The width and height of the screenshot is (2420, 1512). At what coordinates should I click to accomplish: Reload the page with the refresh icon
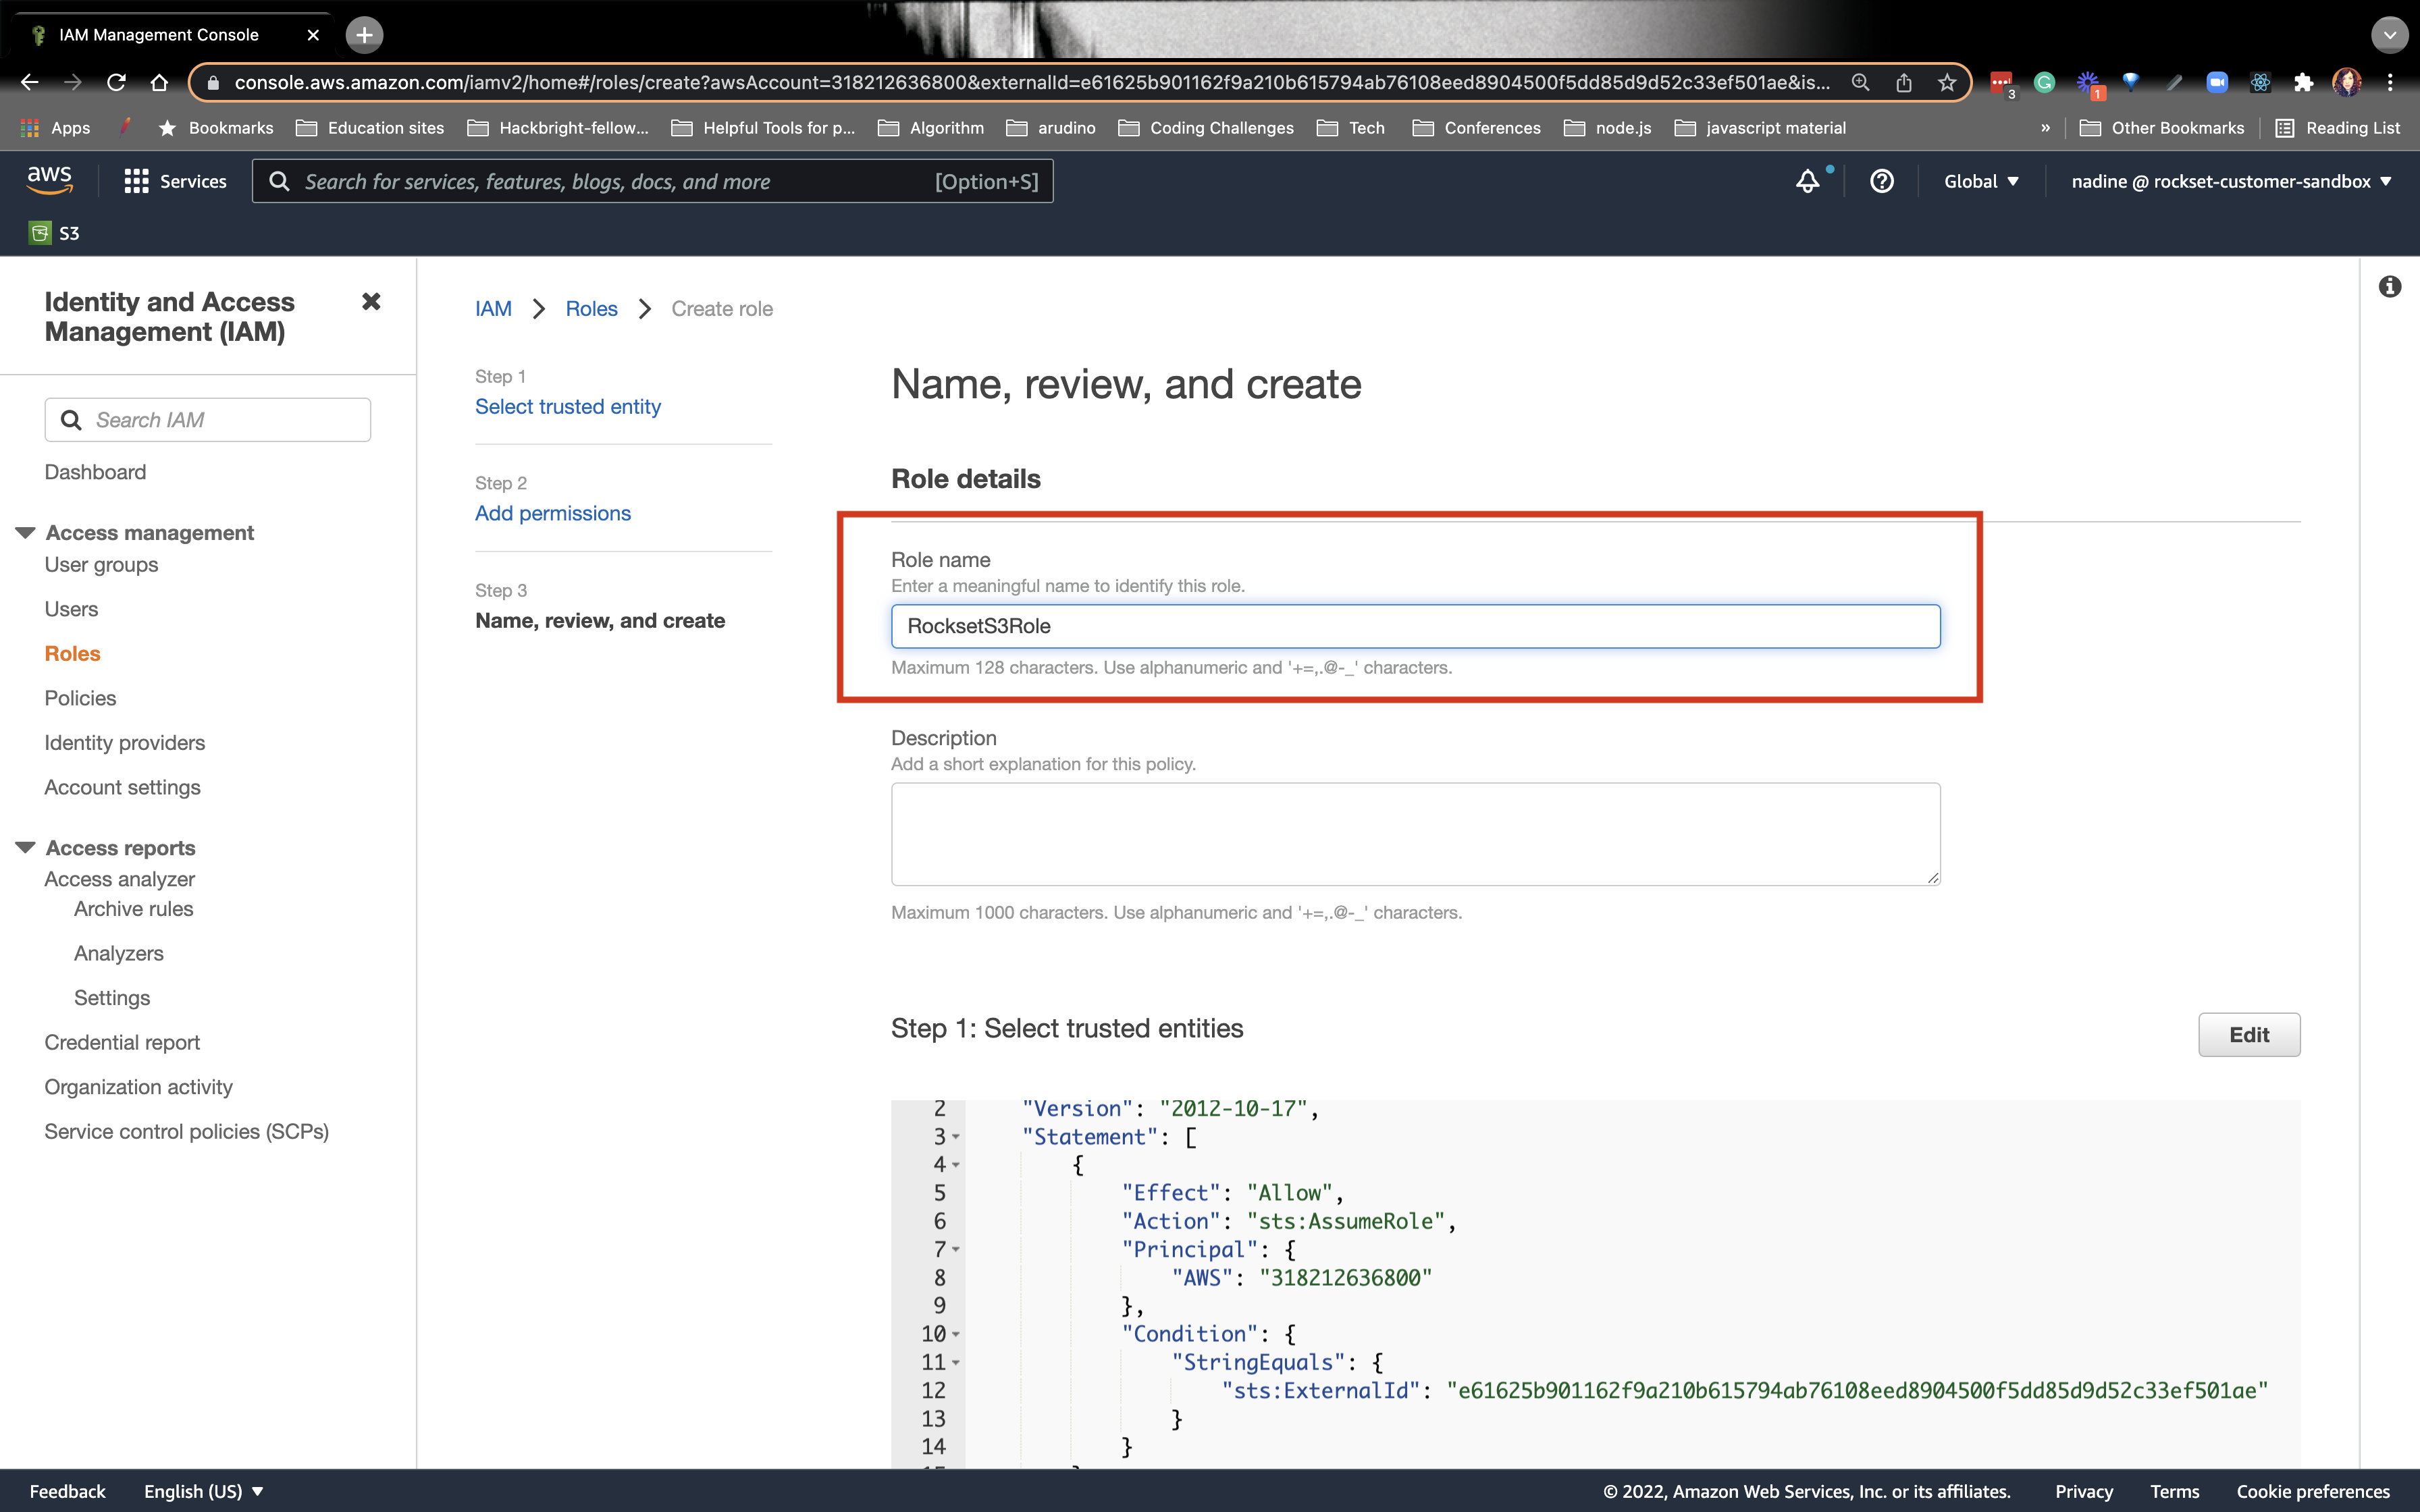pos(116,83)
